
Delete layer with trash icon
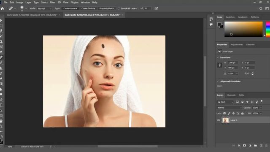[266, 146]
